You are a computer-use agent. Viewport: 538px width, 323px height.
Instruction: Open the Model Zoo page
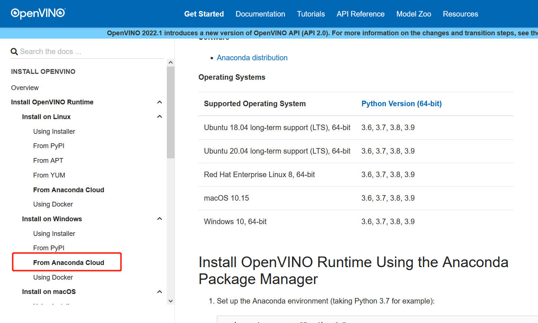[x=414, y=14]
